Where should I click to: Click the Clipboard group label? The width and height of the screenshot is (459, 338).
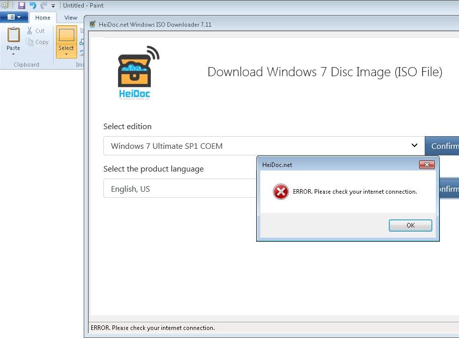click(26, 65)
